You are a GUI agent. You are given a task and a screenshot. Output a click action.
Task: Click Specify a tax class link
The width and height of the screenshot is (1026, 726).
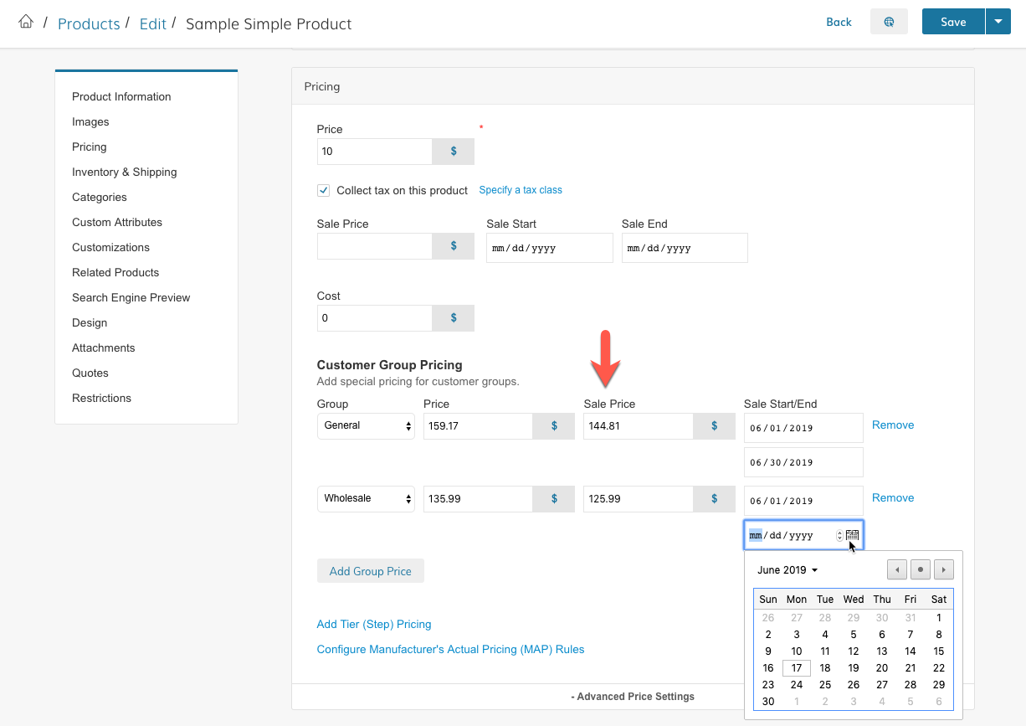521,190
